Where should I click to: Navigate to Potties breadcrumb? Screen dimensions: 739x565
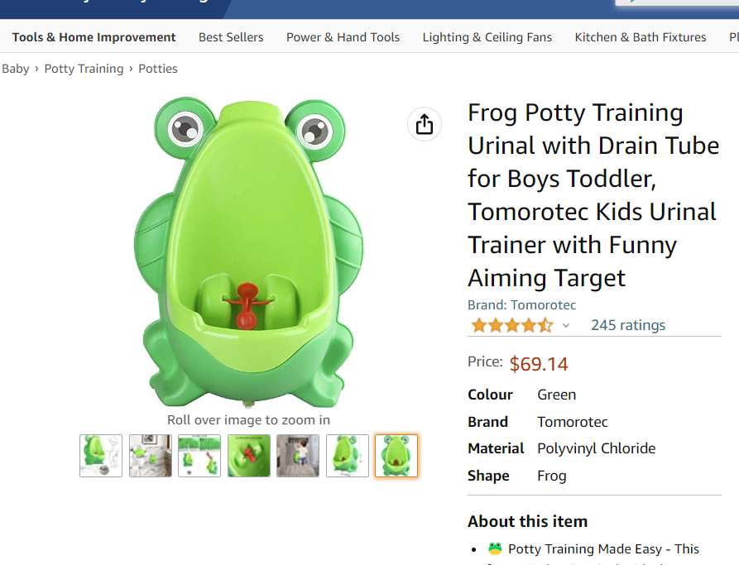158,69
